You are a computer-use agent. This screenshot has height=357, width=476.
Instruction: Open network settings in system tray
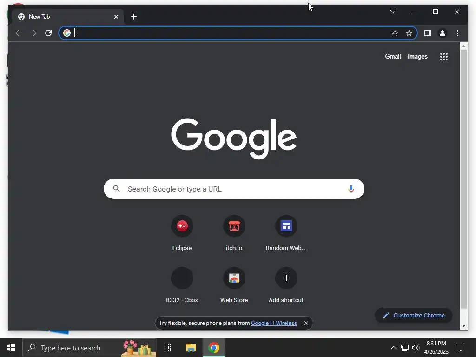click(405, 348)
